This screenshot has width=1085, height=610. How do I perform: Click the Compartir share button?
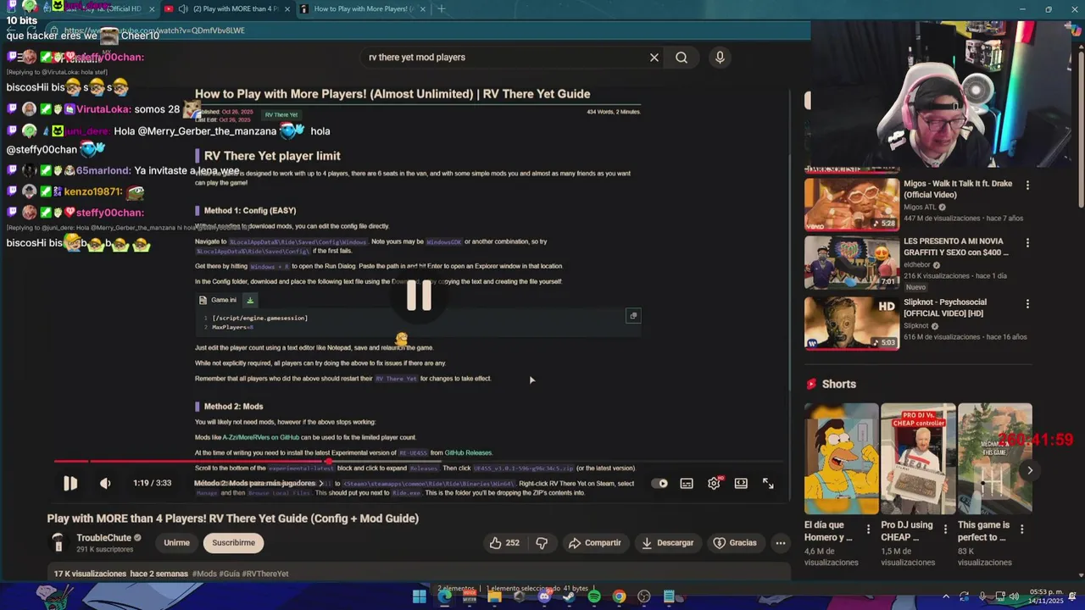point(595,542)
